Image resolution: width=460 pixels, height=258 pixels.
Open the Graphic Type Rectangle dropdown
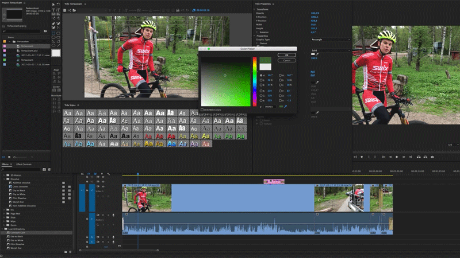click(331, 40)
